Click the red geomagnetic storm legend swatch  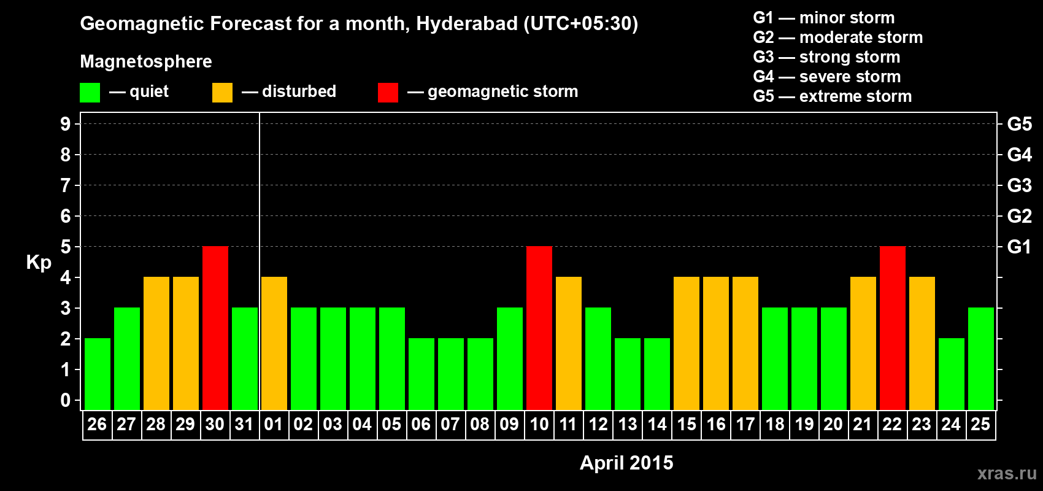click(388, 93)
